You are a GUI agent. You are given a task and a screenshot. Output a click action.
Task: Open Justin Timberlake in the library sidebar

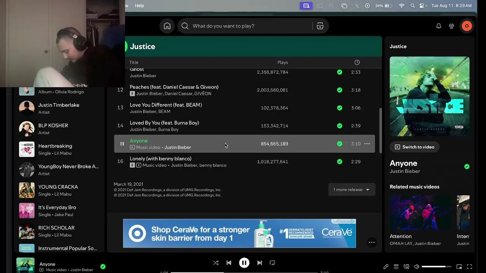59,108
